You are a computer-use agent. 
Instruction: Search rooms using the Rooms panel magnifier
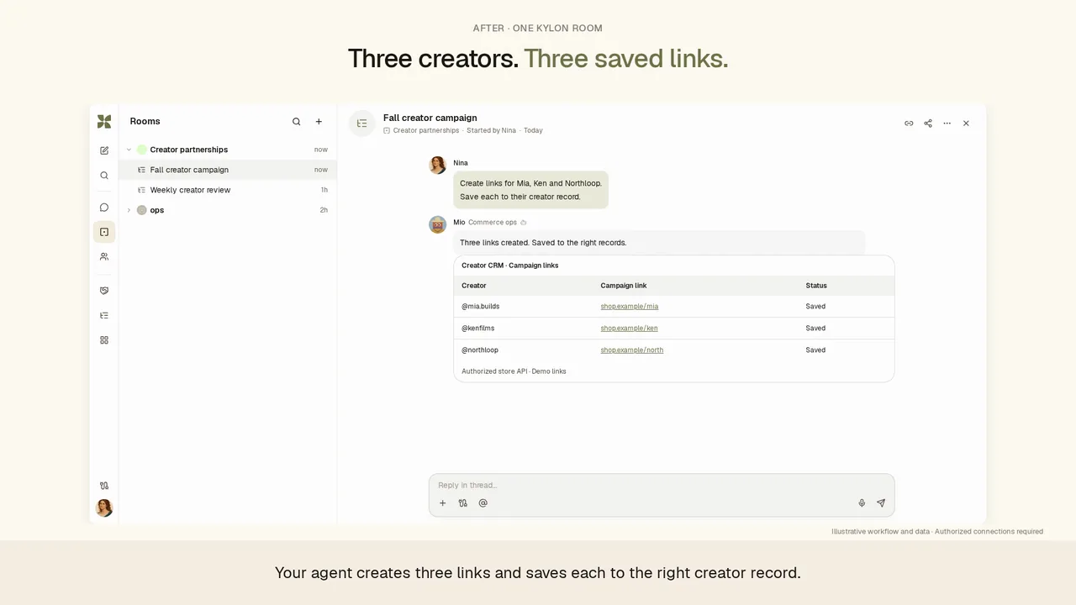(297, 122)
